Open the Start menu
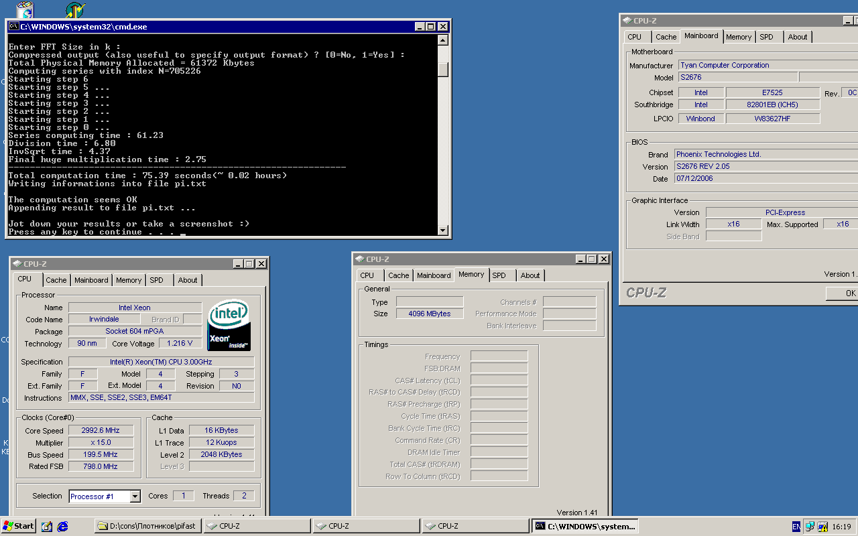 (18, 526)
